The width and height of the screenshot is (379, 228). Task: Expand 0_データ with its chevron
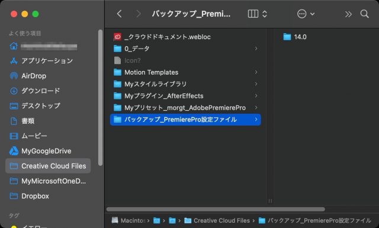pos(256,49)
